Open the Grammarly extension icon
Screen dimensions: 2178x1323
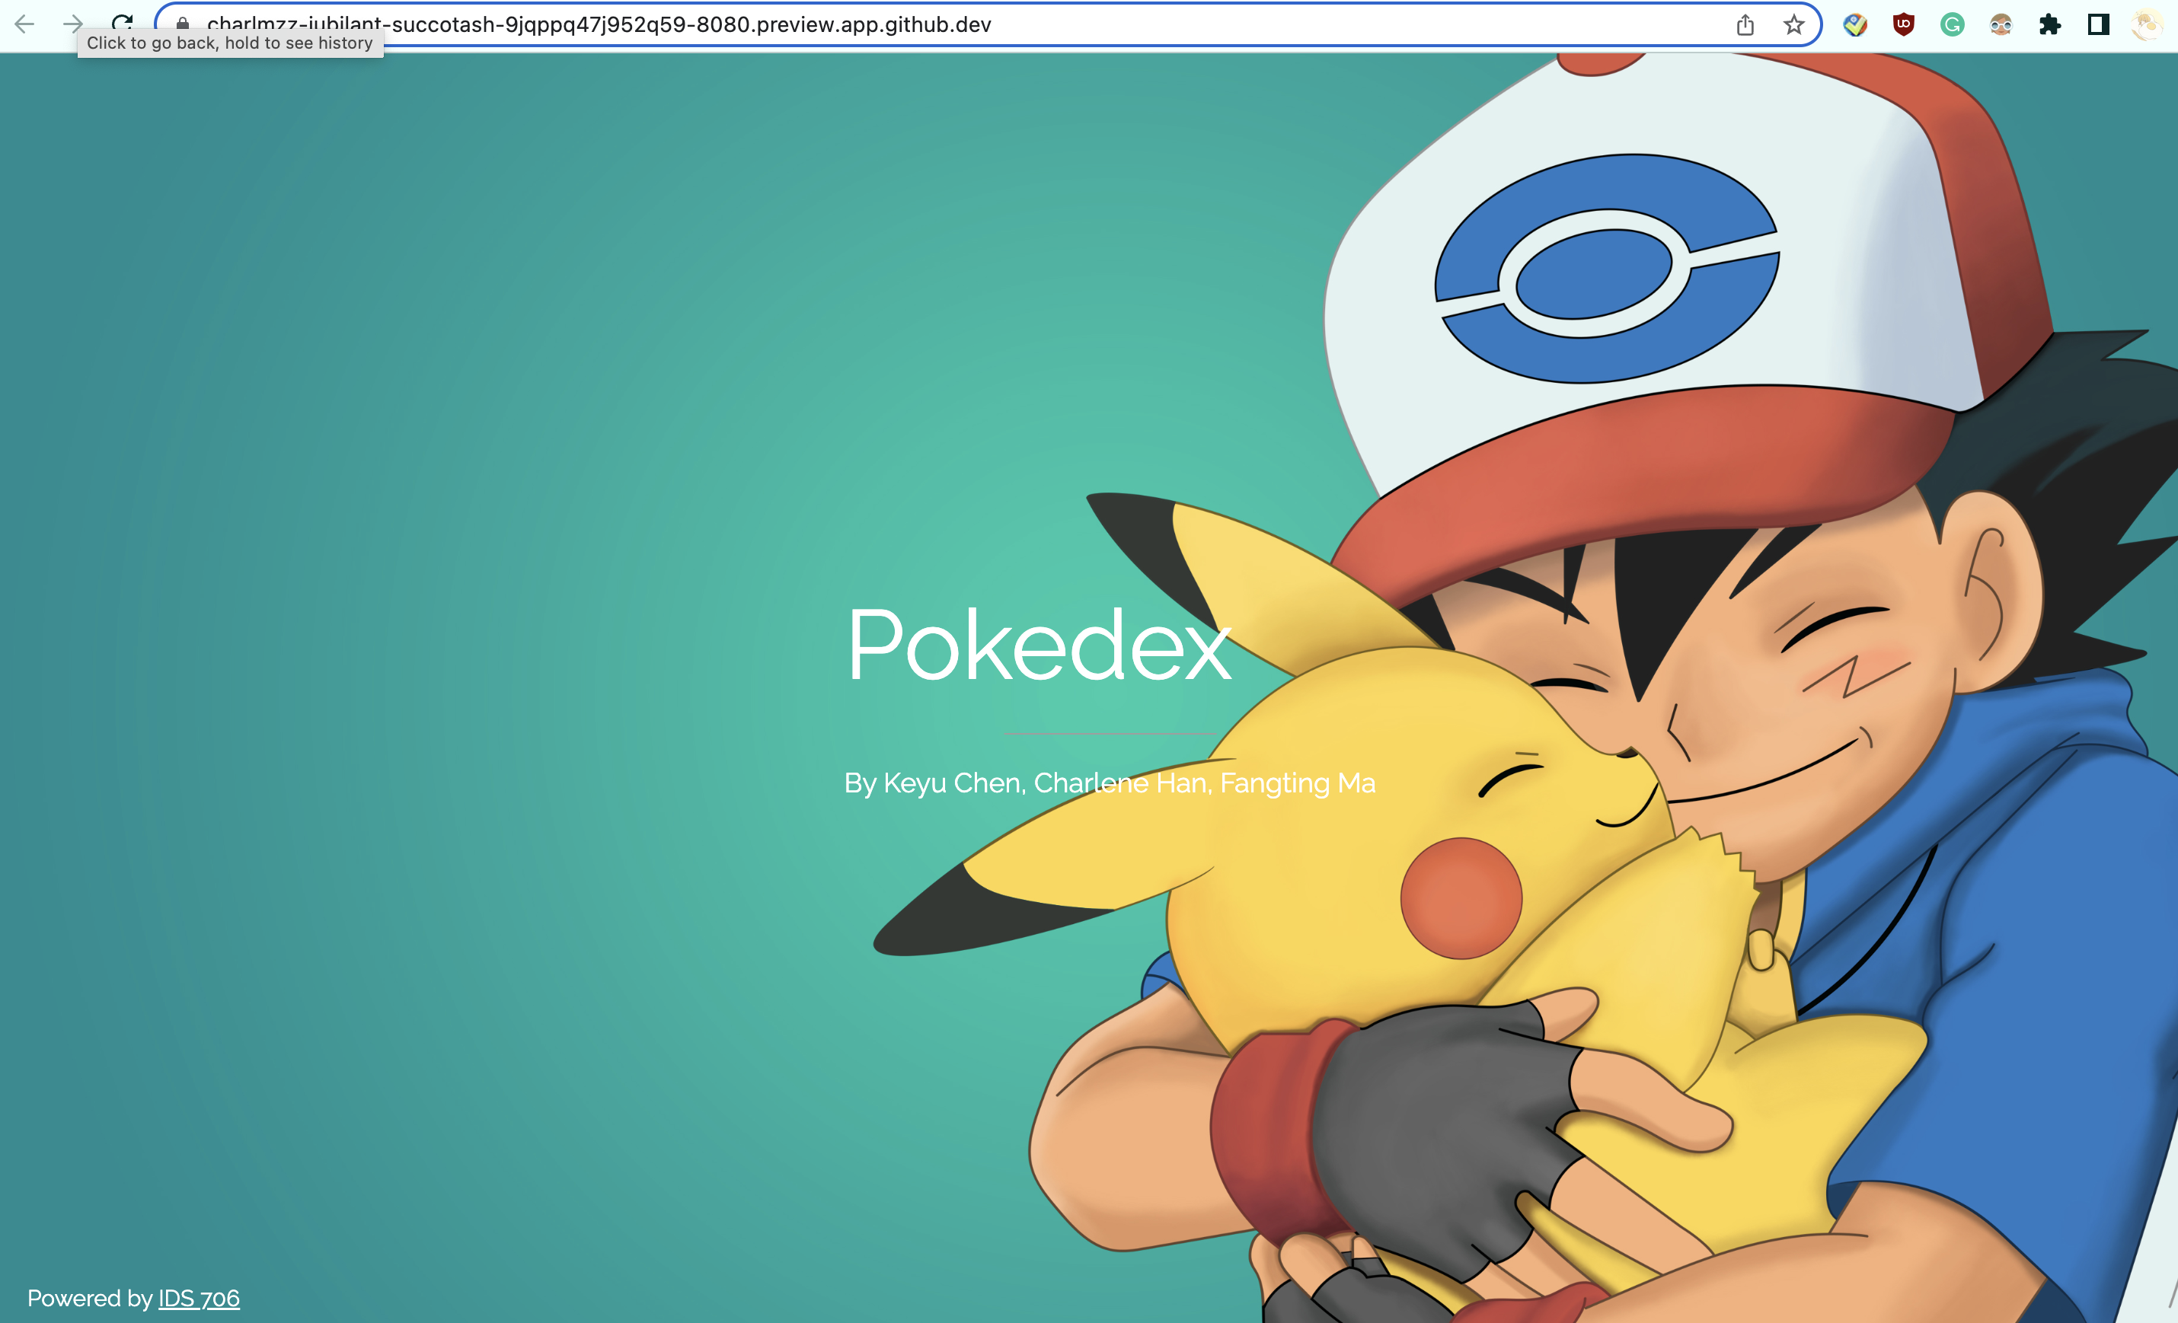[1953, 25]
